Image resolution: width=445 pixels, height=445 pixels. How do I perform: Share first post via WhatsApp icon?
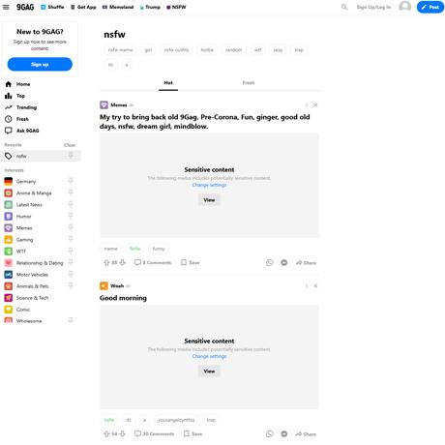[270, 262]
